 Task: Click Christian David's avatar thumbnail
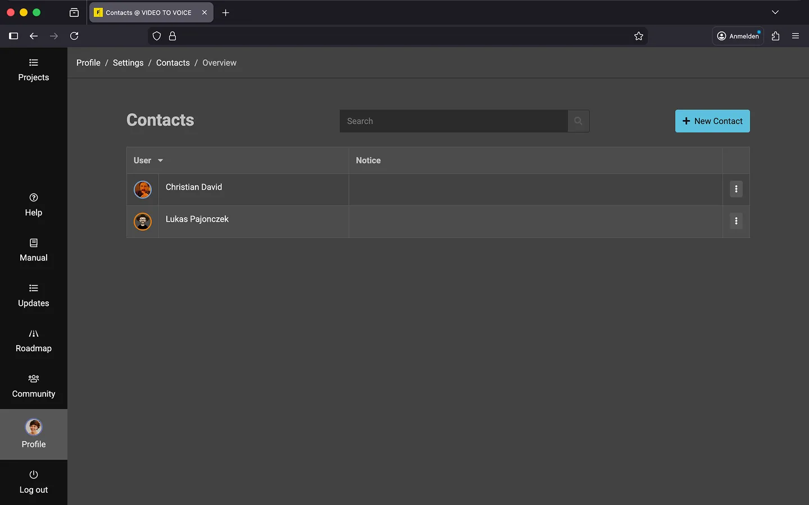click(x=143, y=190)
